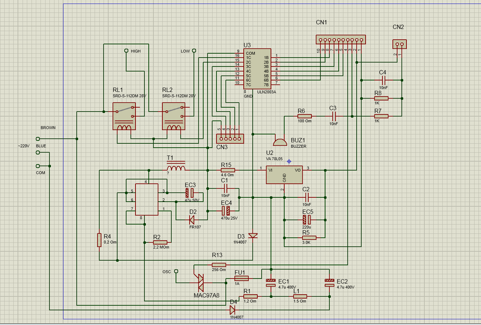Click the LOW terminal circle
The image size is (481, 325).
coord(194,51)
